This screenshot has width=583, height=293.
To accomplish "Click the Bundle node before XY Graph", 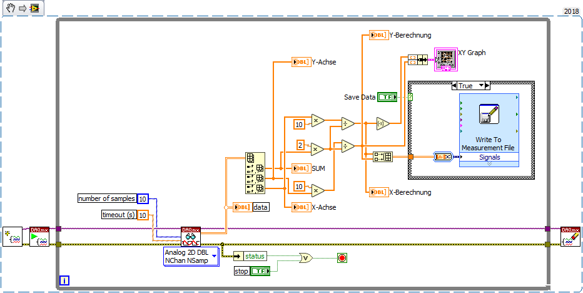I will pyautogui.click(x=418, y=59).
